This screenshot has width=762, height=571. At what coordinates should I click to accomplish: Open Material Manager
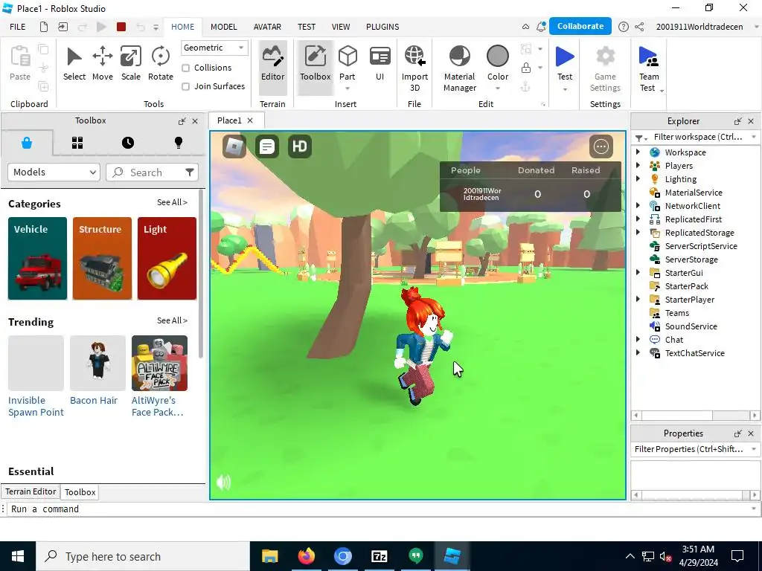click(459, 68)
